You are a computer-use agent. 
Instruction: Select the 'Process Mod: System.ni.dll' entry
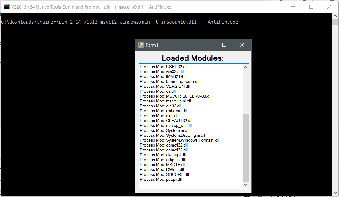pos(165,130)
